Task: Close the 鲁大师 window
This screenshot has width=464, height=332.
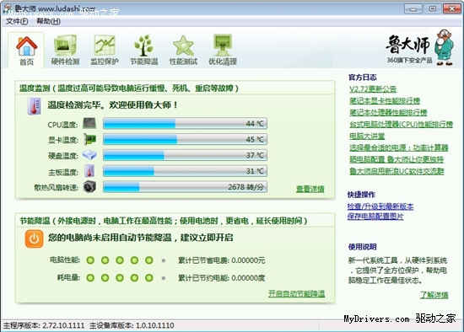Action: pos(452,9)
